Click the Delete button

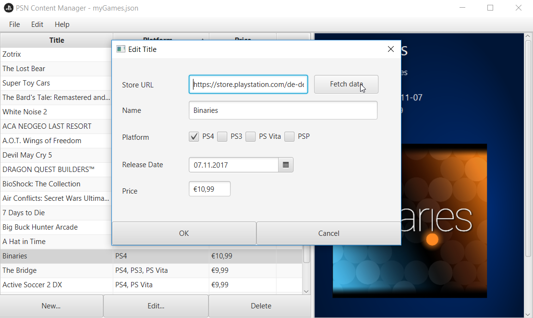tap(261, 306)
